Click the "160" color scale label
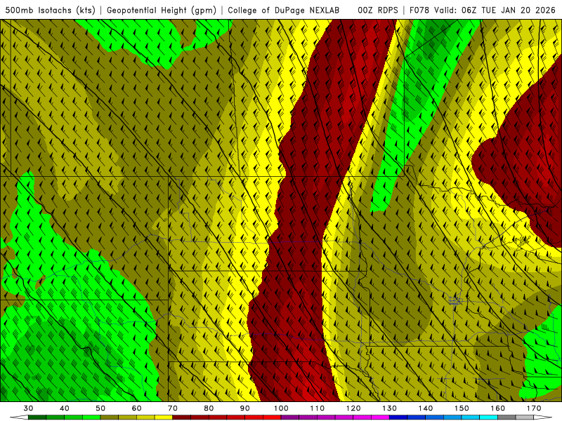The image size is (562, 421). point(498,408)
